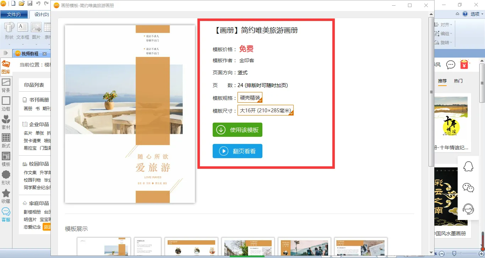Click the WeChat contact icon
The image size is (485, 258).
click(468, 188)
